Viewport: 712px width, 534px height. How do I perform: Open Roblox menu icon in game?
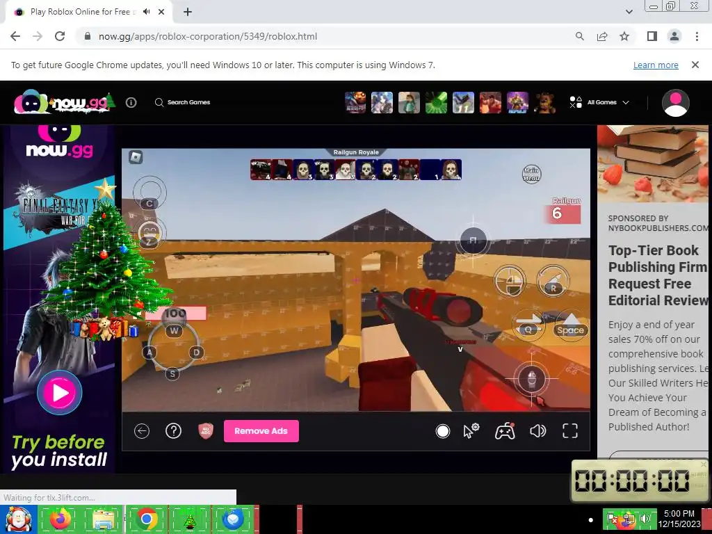[136, 157]
